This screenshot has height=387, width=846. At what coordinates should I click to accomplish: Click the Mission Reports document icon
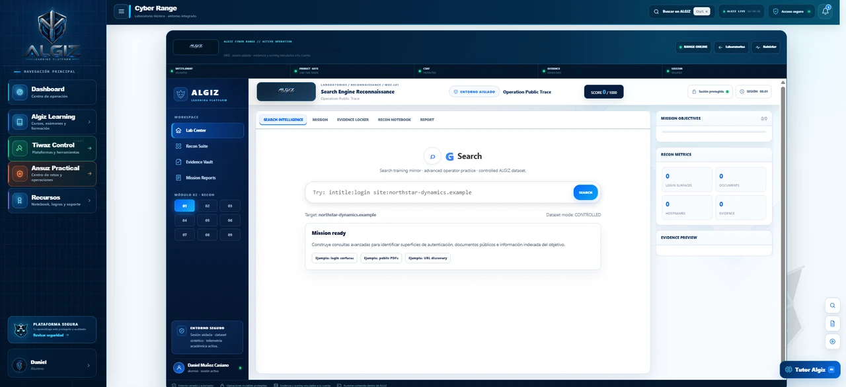pyautogui.click(x=179, y=178)
